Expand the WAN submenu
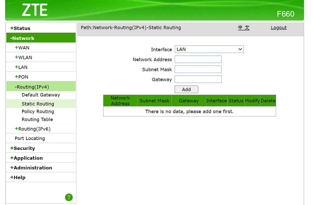313x205 pixels. [22, 48]
